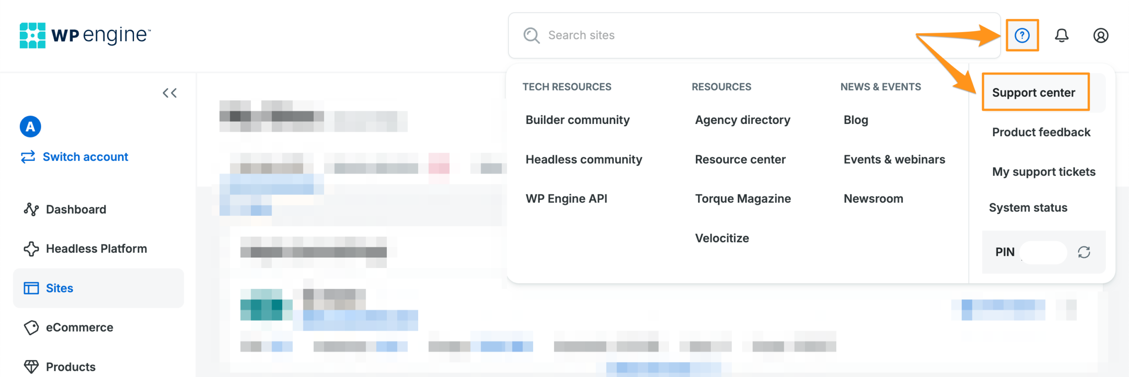This screenshot has height=377, width=1129.
Task: Open My support tickets
Action: click(x=1043, y=172)
